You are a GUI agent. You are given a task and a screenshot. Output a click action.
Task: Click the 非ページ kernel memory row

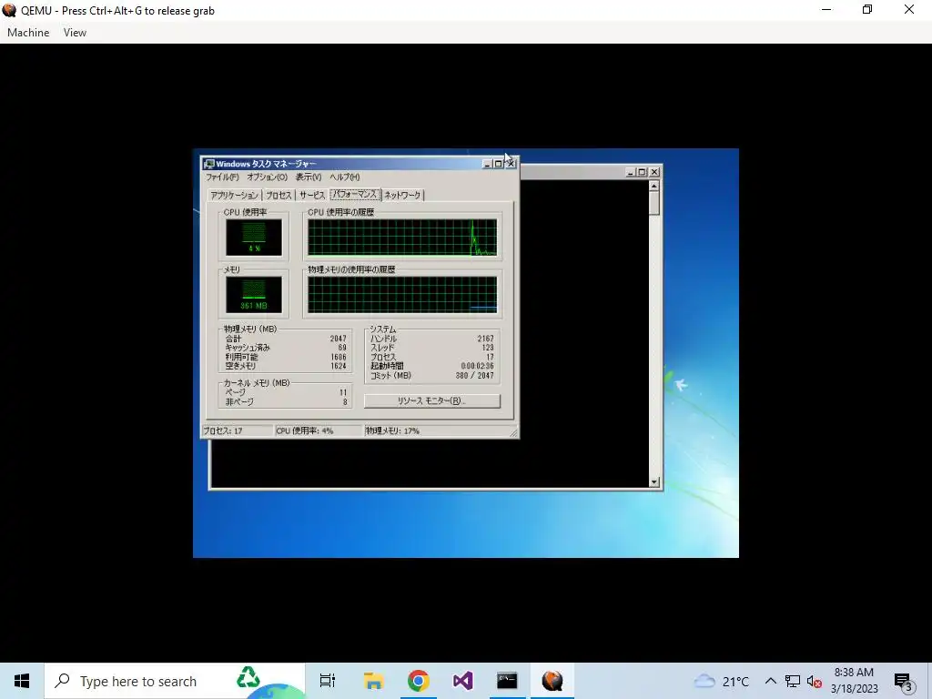click(x=285, y=402)
